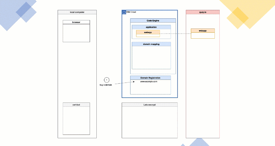Click the "buy a domain" label
Screen dimensions: 275x146
(x=106, y=85)
